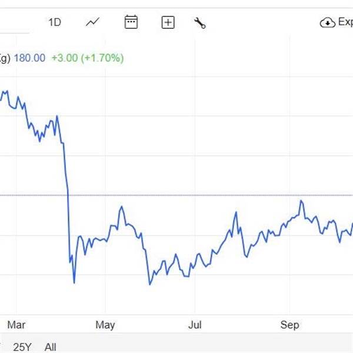Open the line chart type selector
Image resolution: width=353 pixels, height=353 pixels.
(92, 22)
